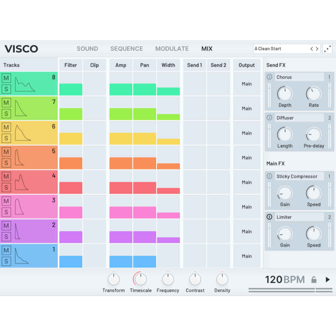
Task: Click the Density macro knob
Action: (x=222, y=280)
